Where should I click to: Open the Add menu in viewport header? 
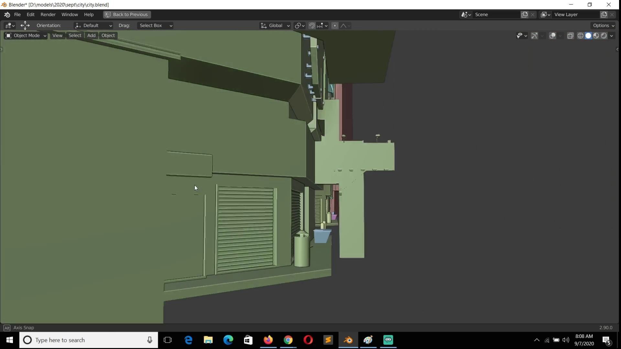click(91, 36)
